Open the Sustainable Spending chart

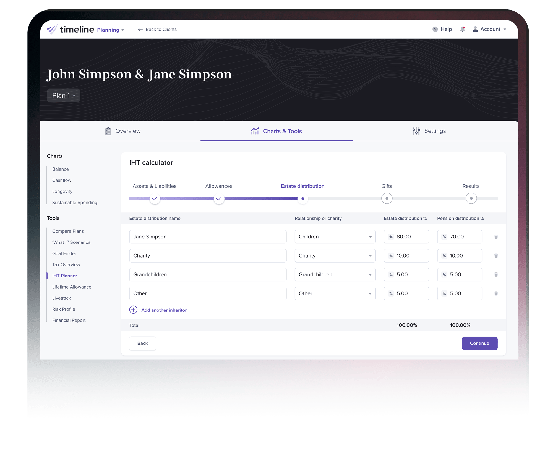(75, 203)
